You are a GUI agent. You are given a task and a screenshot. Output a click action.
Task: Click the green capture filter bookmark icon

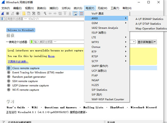point(32,42)
